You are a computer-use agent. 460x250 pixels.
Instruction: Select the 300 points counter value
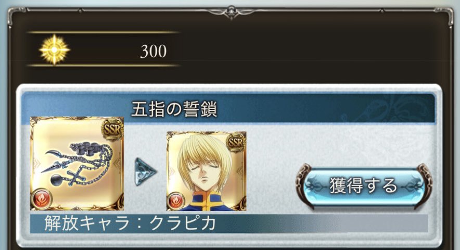tap(154, 51)
